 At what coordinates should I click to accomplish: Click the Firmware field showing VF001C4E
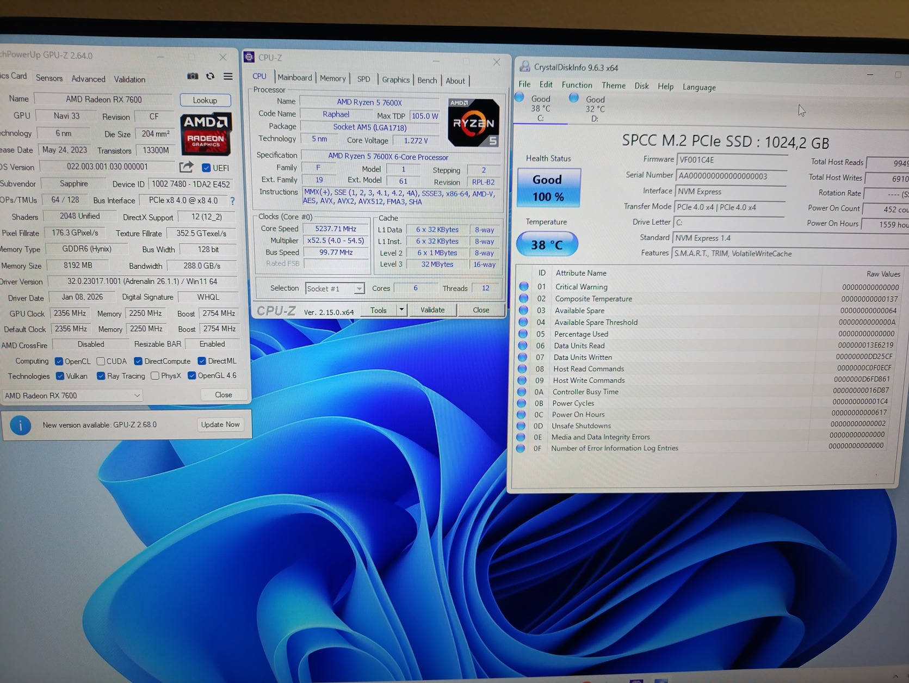point(732,160)
